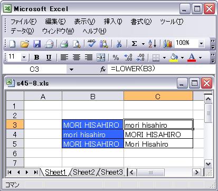This screenshot has height=191, width=218.
Task: Click the Research icon beside spelling
Action: (x=104, y=44)
